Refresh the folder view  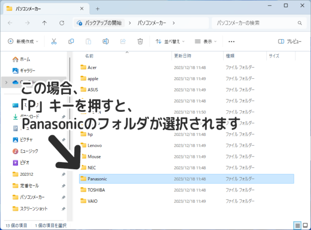tap(62, 23)
